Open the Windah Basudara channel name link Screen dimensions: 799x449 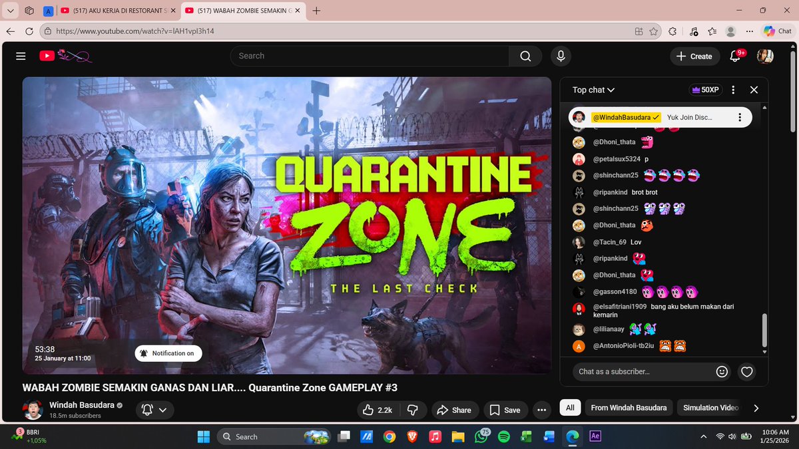(x=81, y=405)
